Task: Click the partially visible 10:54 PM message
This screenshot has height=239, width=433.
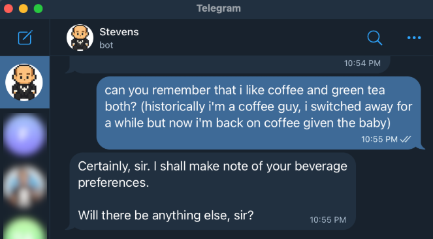Action: 229,65
